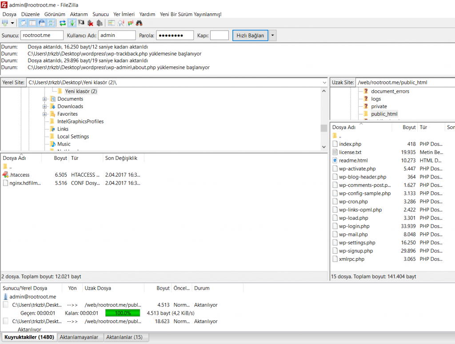The image size is (455, 344).
Task: Open the Dosya menu
Action: click(x=9, y=14)
